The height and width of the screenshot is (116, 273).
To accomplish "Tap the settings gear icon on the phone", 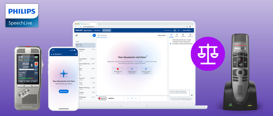I will click(76, 54).
